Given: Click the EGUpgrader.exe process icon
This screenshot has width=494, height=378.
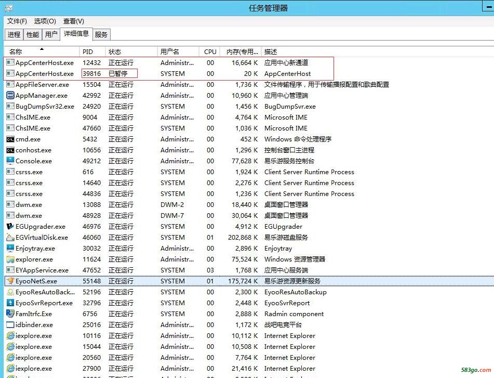Looking at the screenshot, I should (10, 226).
